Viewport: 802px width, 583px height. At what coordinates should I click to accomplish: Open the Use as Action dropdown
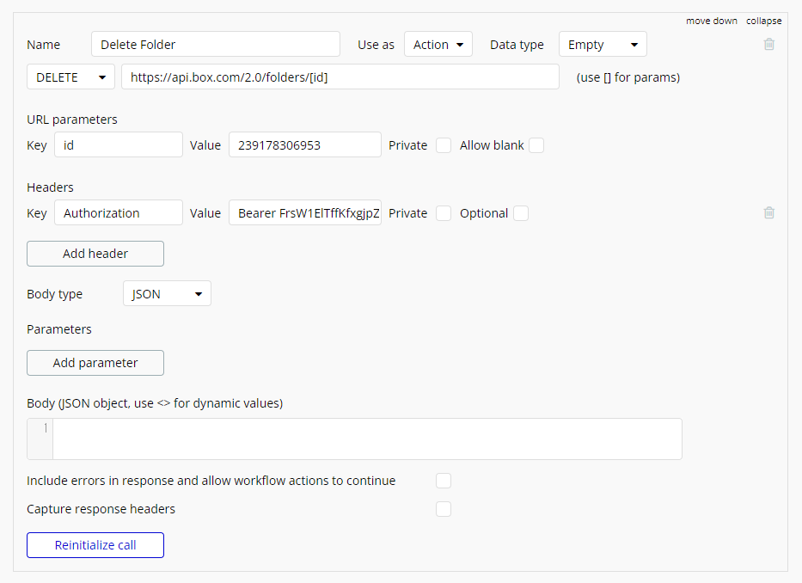[x=438, y=45]
